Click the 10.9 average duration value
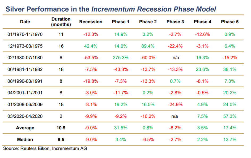 (x=61, y=128)
